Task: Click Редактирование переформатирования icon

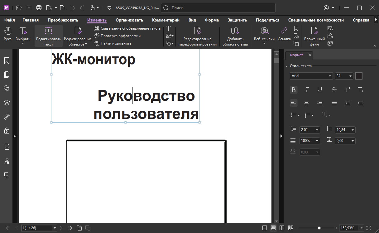Action: point(197,36)
